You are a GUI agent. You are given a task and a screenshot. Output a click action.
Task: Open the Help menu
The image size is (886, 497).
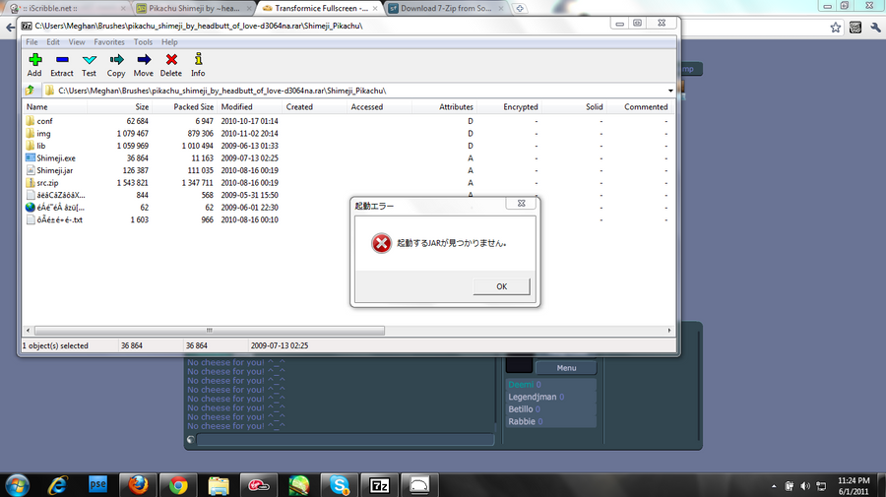[169, 41]
